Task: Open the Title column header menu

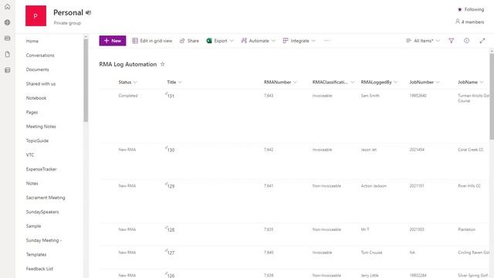Action: [x=174, y=83]
